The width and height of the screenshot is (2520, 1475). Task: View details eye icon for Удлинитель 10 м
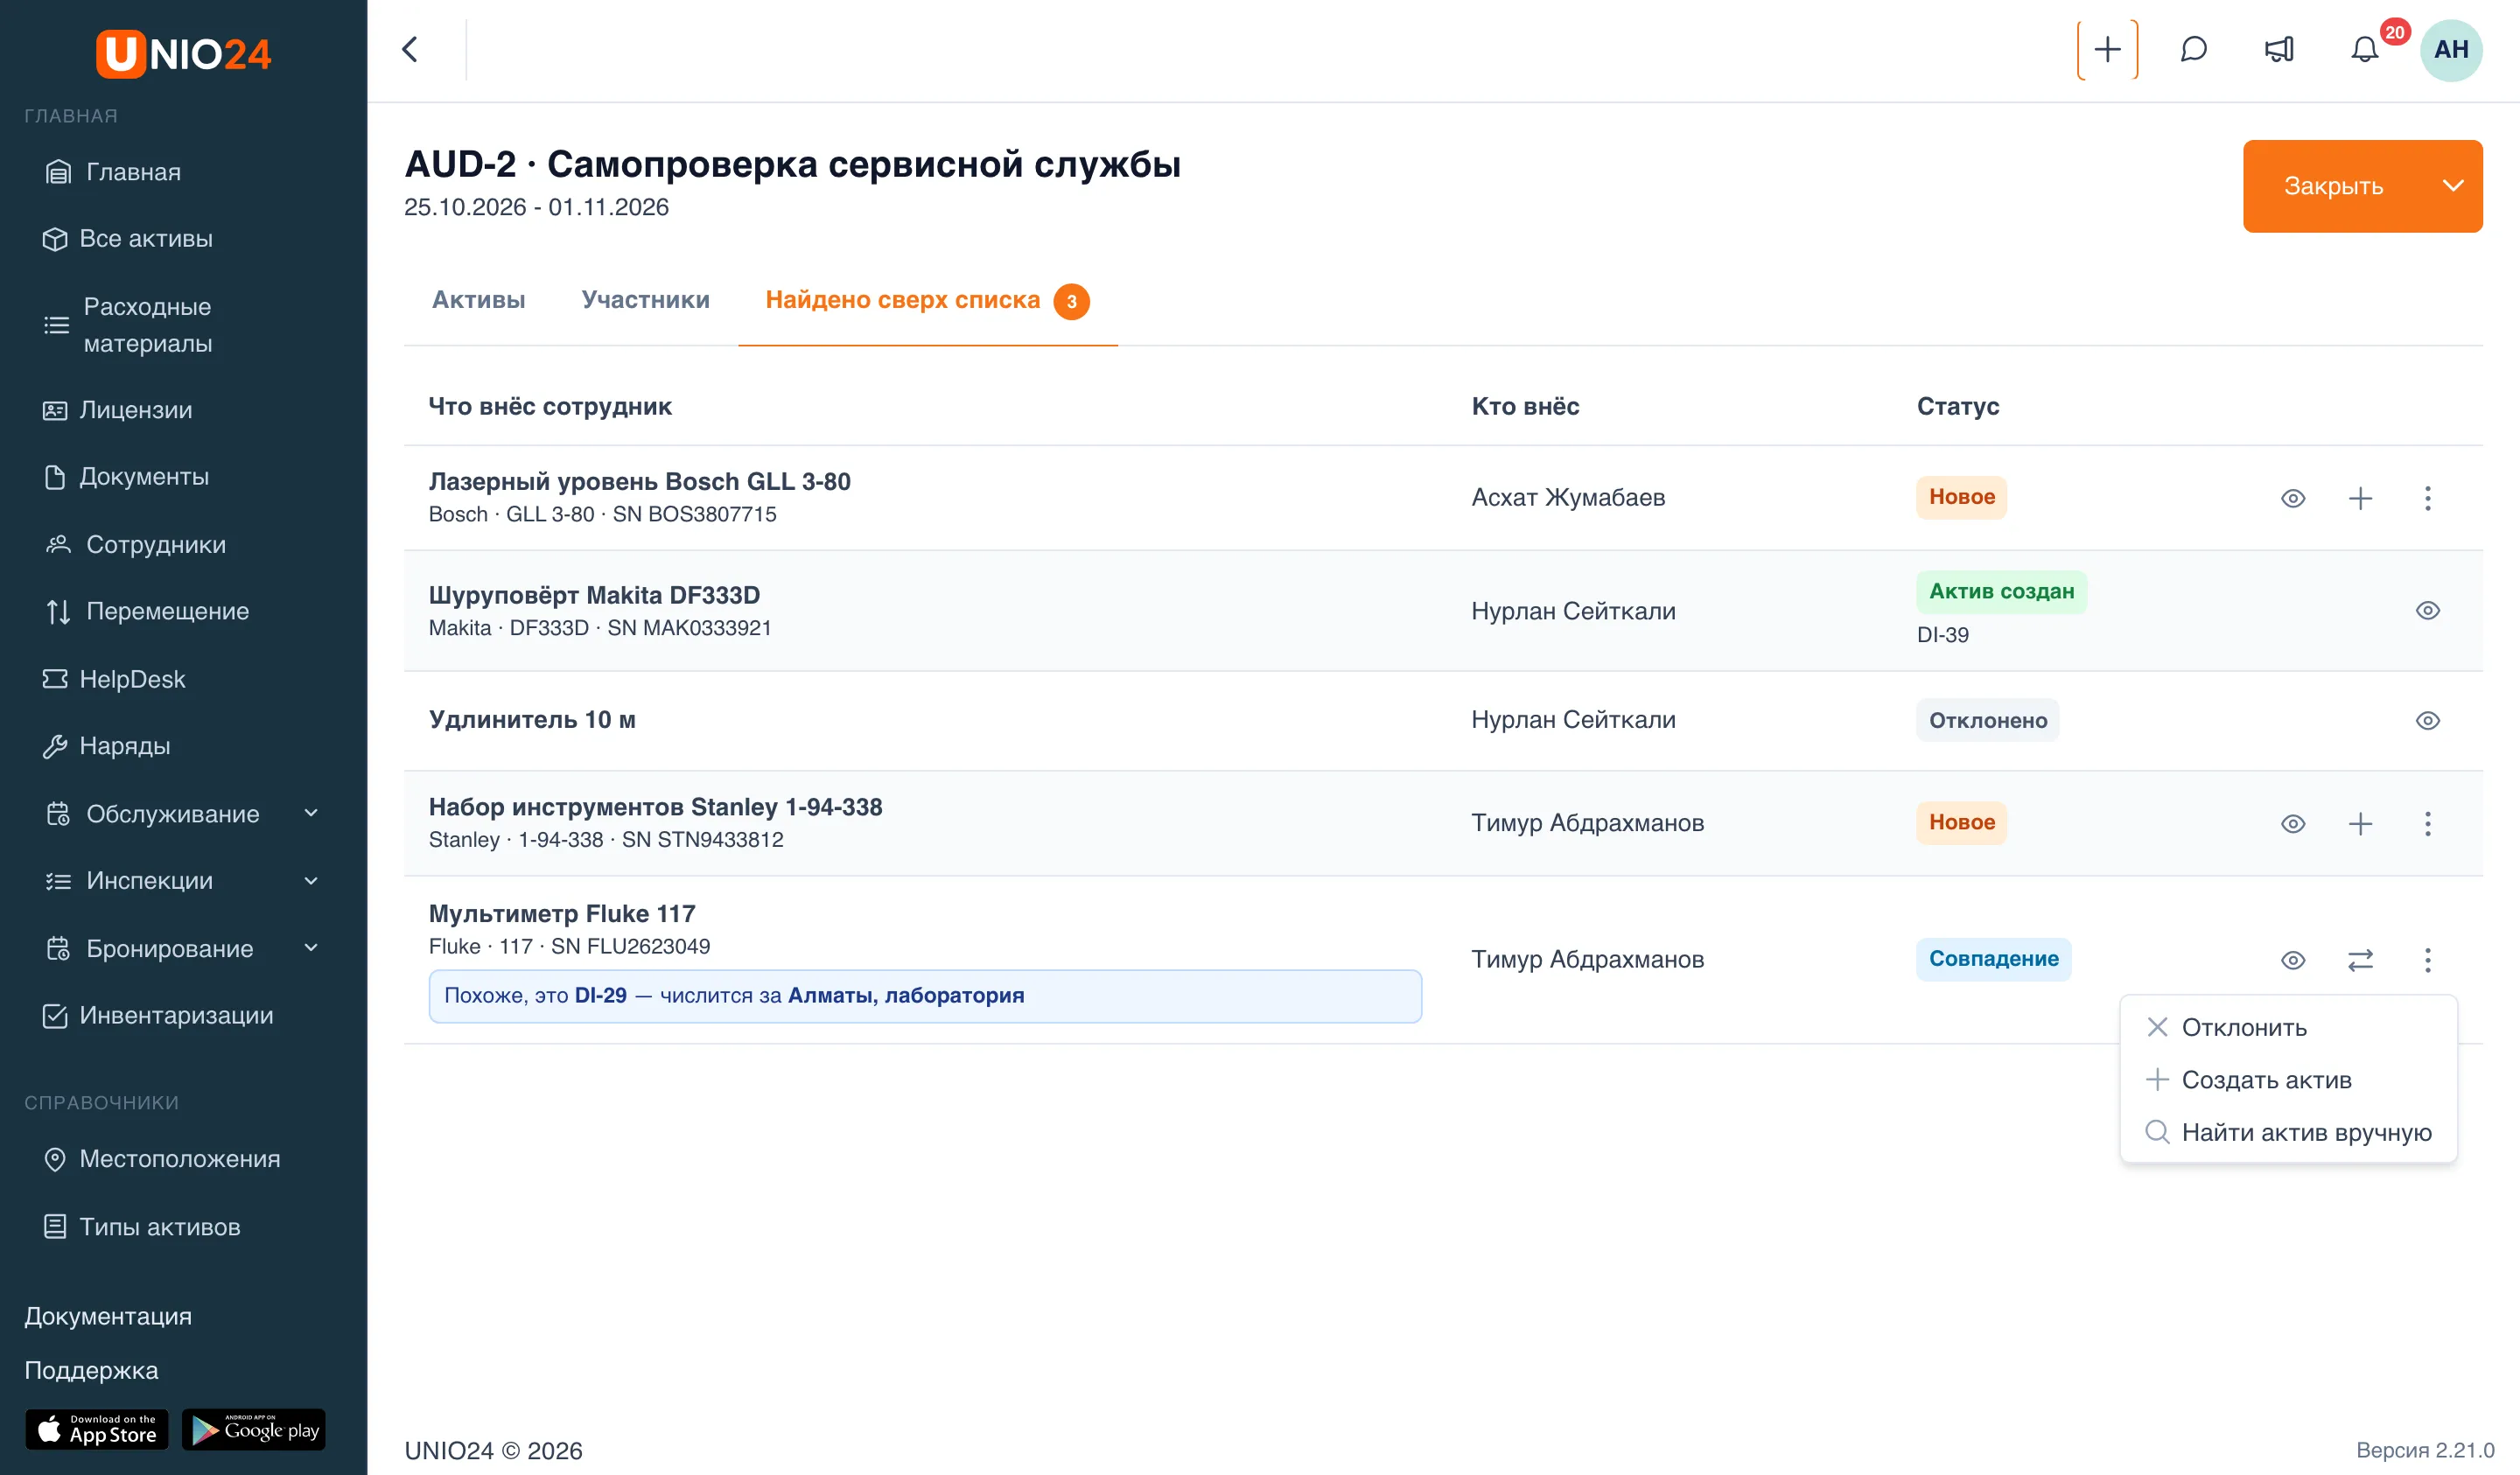[x=2427, y=720]
